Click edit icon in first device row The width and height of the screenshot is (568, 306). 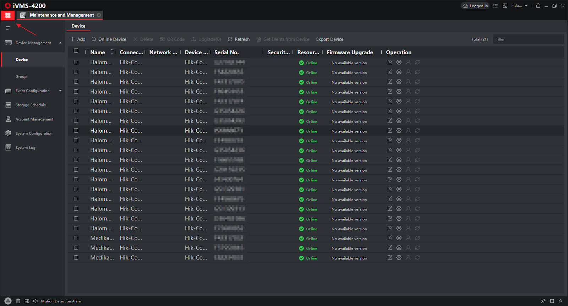click(390, 62)
